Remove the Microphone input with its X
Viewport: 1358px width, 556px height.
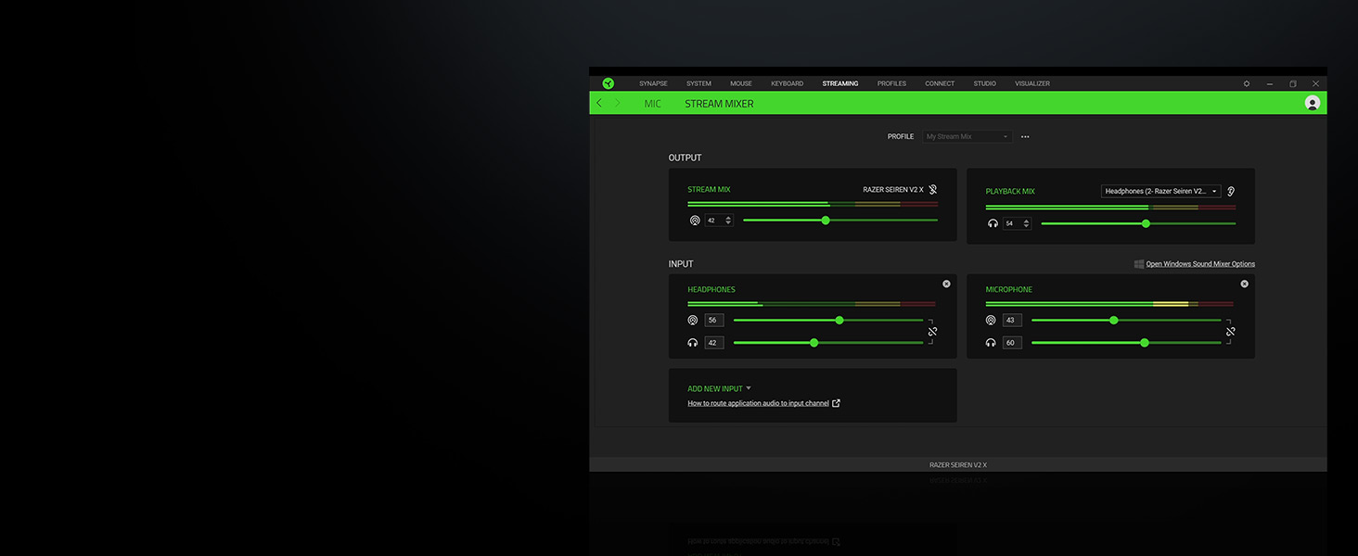point(1245,284)
